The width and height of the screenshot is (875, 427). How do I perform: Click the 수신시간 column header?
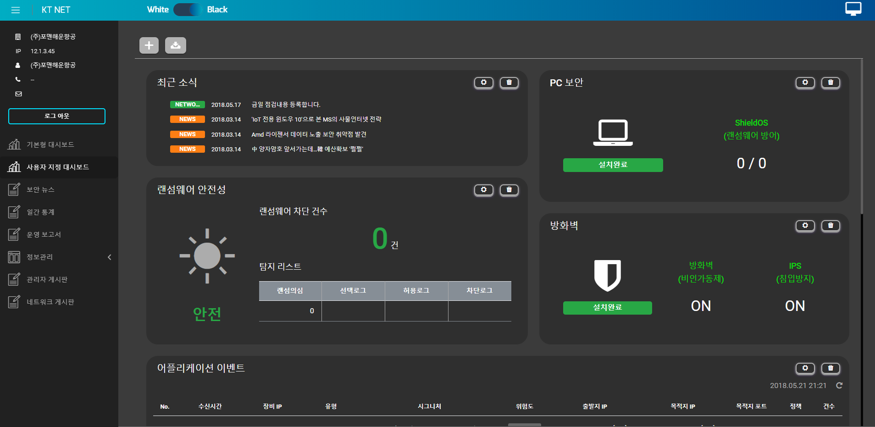coord(210,406)
